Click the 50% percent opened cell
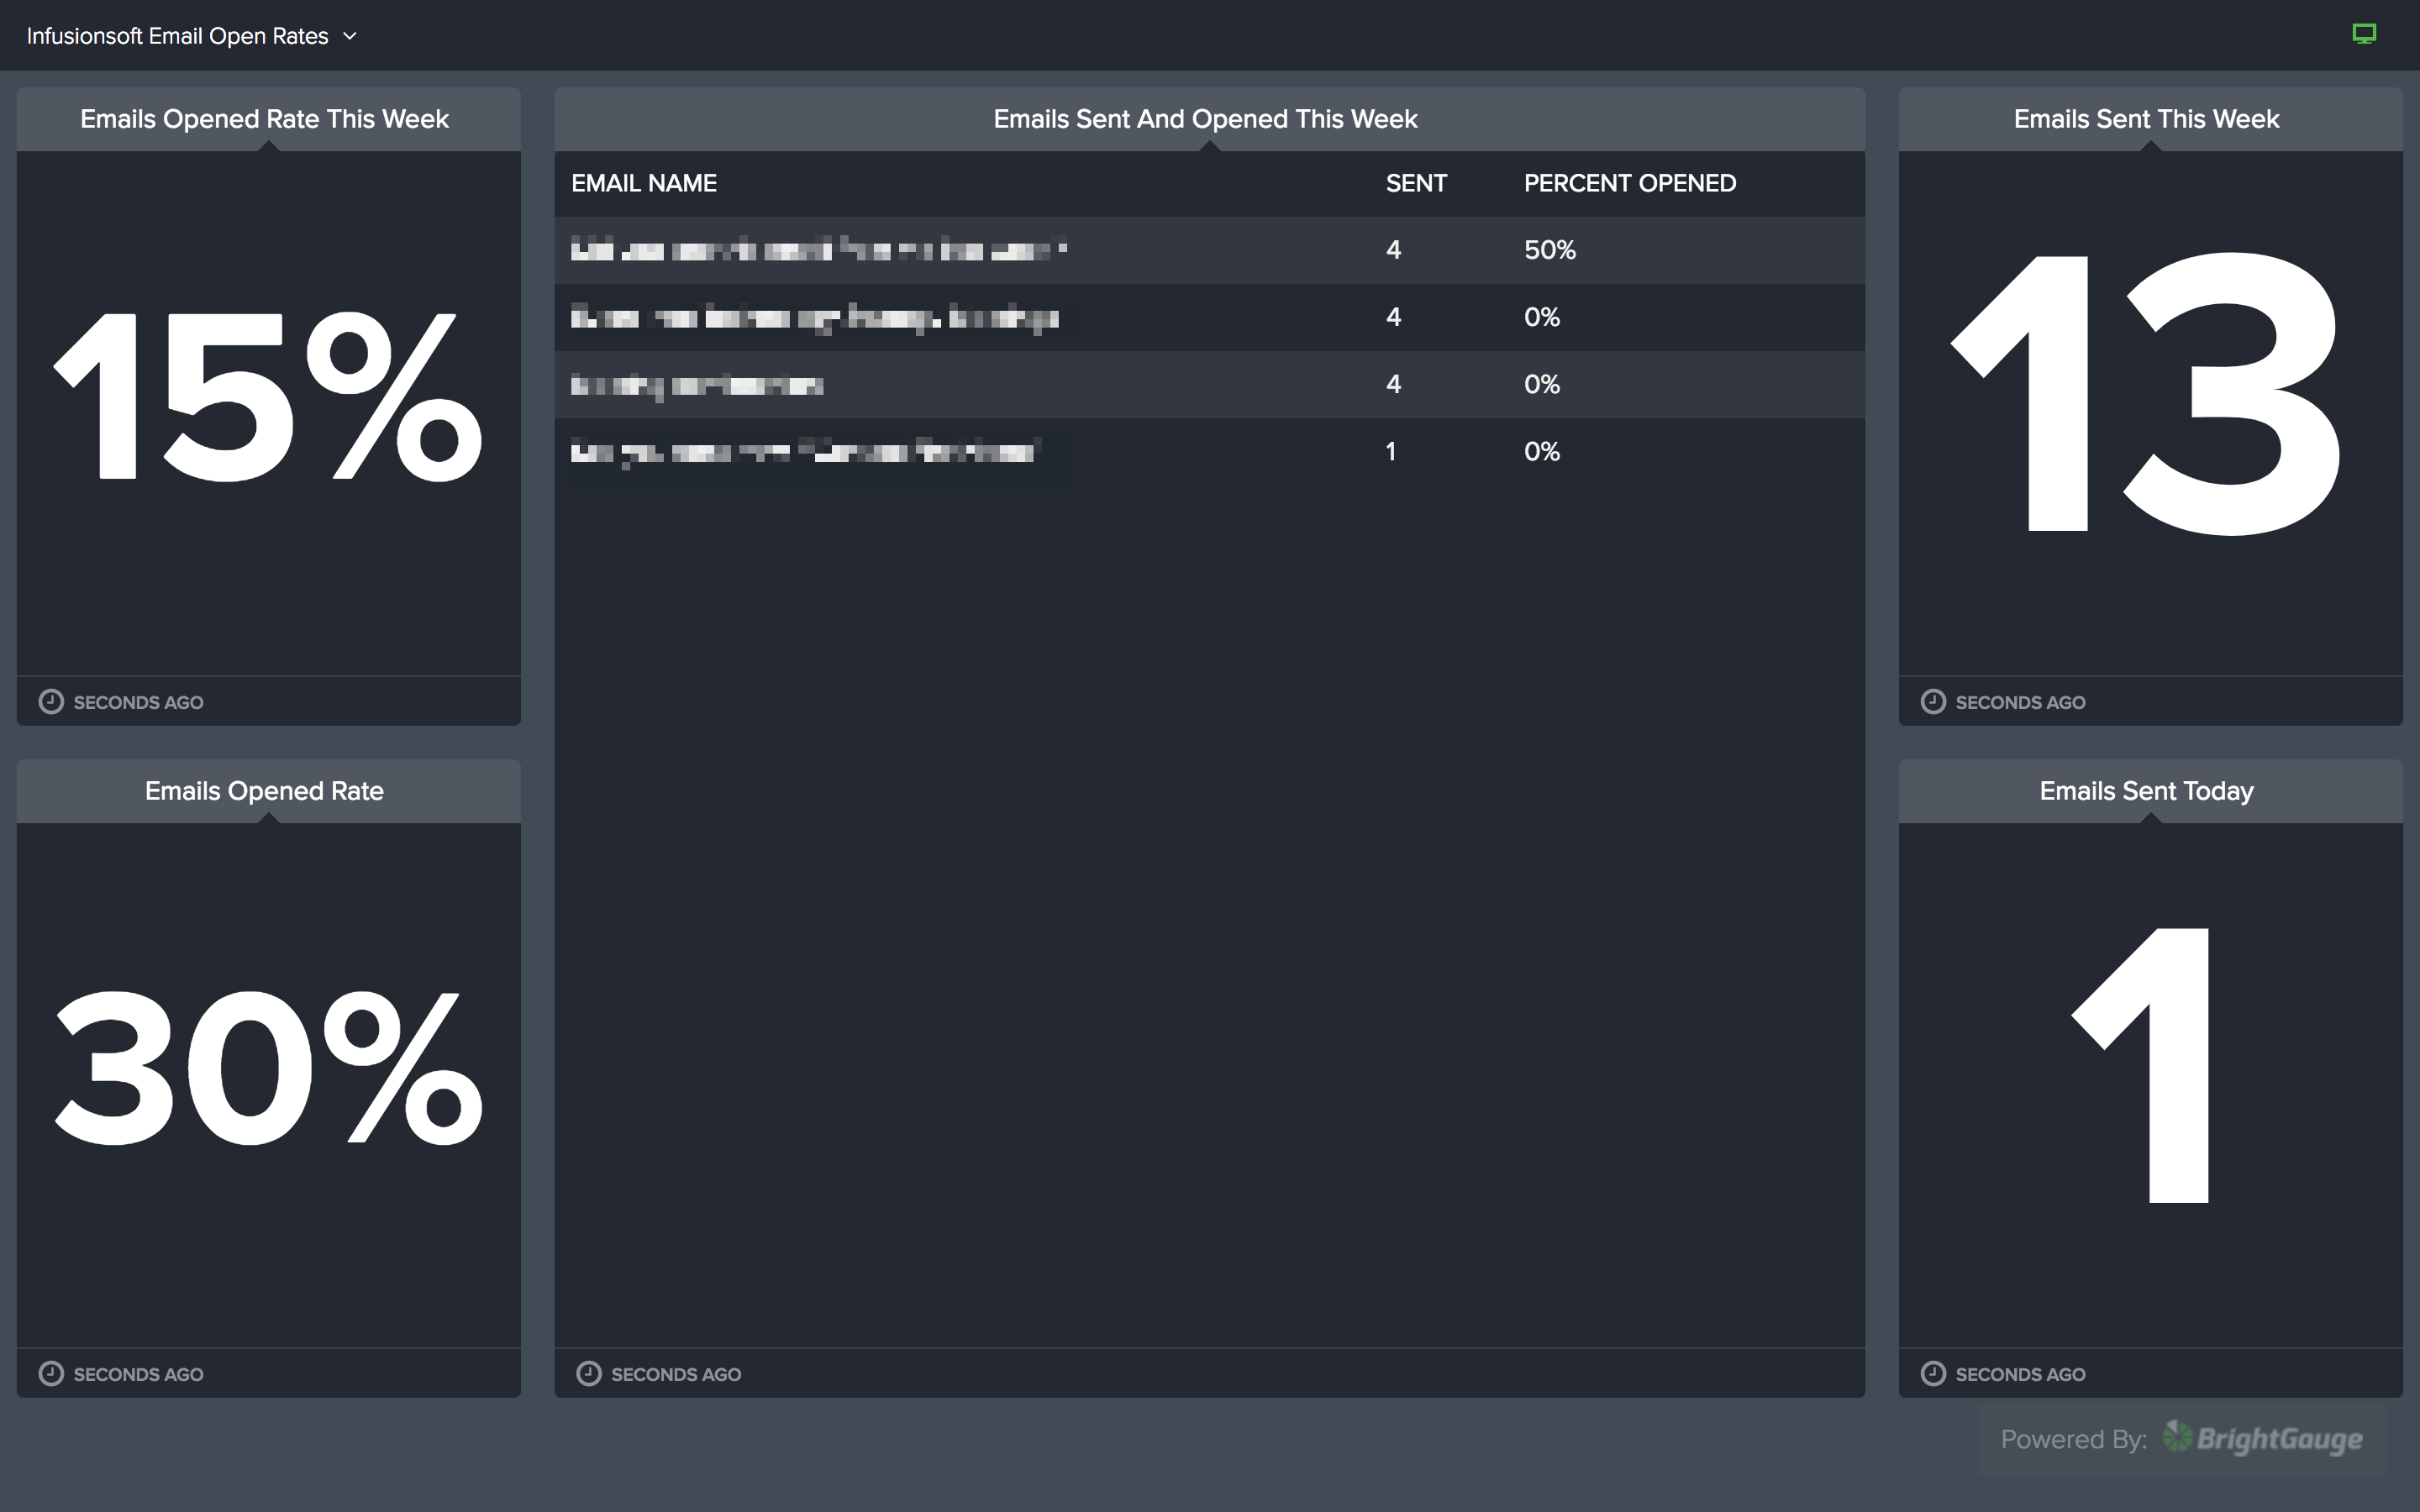The width and height of the screenshot is (2420, 1512). 1550,250
